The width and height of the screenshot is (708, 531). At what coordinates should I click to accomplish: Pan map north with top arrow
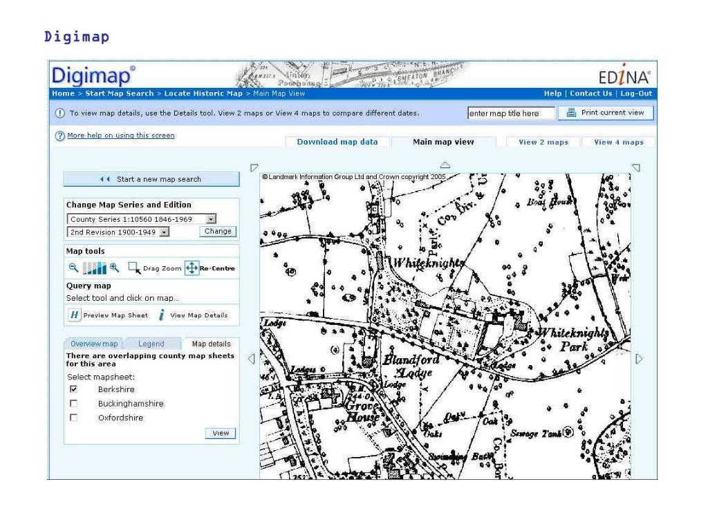[445, 165]
